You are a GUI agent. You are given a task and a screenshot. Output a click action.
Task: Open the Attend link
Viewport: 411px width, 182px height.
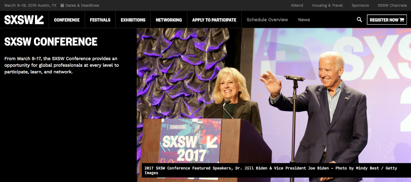click(x=297, y=5)
